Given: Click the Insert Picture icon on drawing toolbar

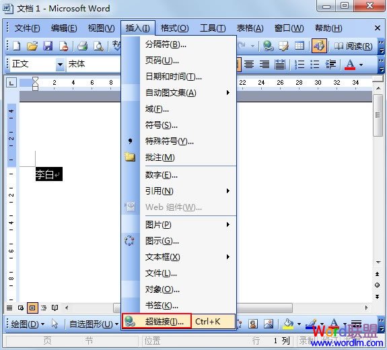Looking at the screenshot, I should (269, 324).
